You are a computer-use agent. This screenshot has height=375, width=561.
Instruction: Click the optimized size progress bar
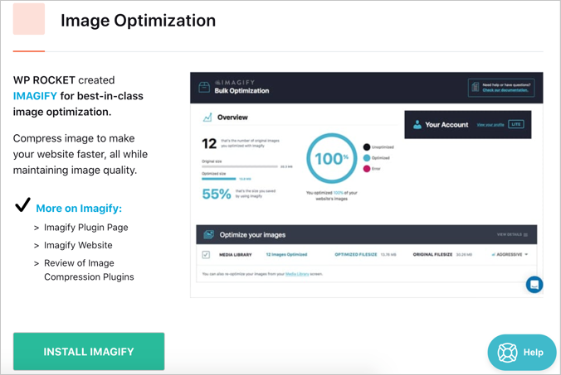click(x=220, y=178)
